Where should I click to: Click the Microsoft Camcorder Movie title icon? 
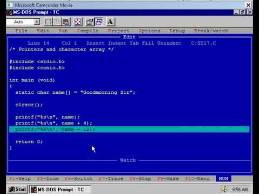pyautogui.click(x=10, y=5)
